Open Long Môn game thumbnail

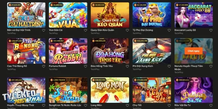pos(110,90)
